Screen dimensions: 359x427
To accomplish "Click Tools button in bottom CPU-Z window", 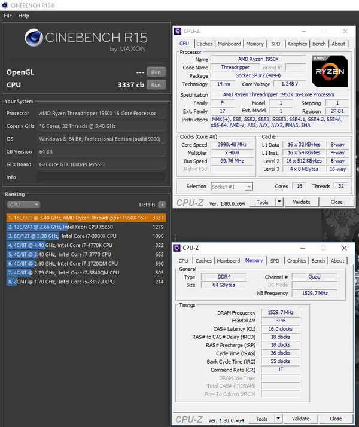I will [261, 419].
